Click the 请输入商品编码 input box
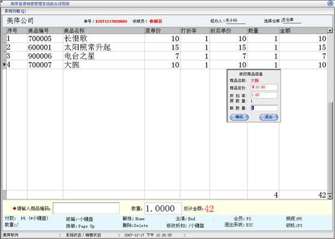 tap(86, 208)
